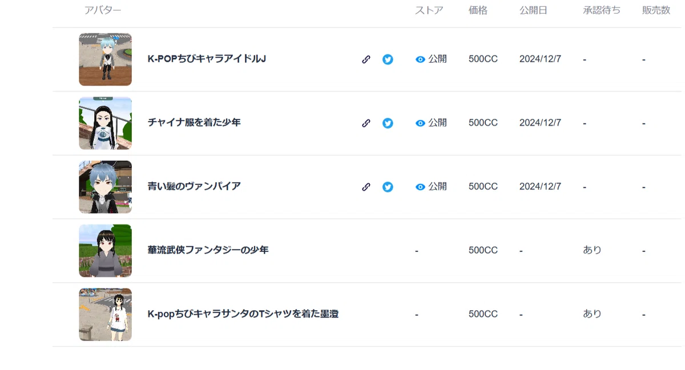Viewport: 685px width, 370px height.
Task: Click the 青い髪のヴァンパイア avatar name
Action: tap(194, 186)
